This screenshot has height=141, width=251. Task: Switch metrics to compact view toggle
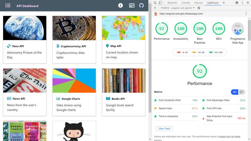tap(234, 92)
